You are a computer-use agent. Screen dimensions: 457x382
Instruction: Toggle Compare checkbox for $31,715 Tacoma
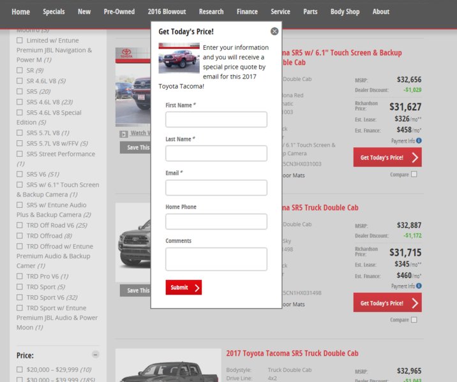414,320
